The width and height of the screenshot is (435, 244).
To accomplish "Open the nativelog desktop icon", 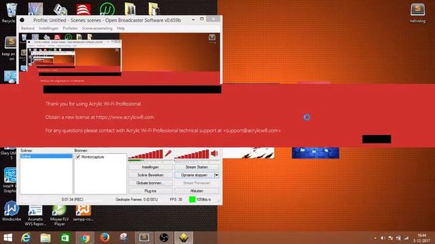I will (x=417, y=13).
